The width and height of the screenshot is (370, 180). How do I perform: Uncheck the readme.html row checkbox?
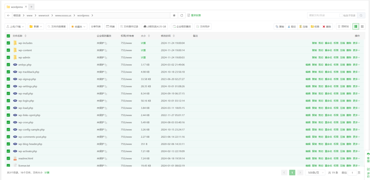pos(8,158)
